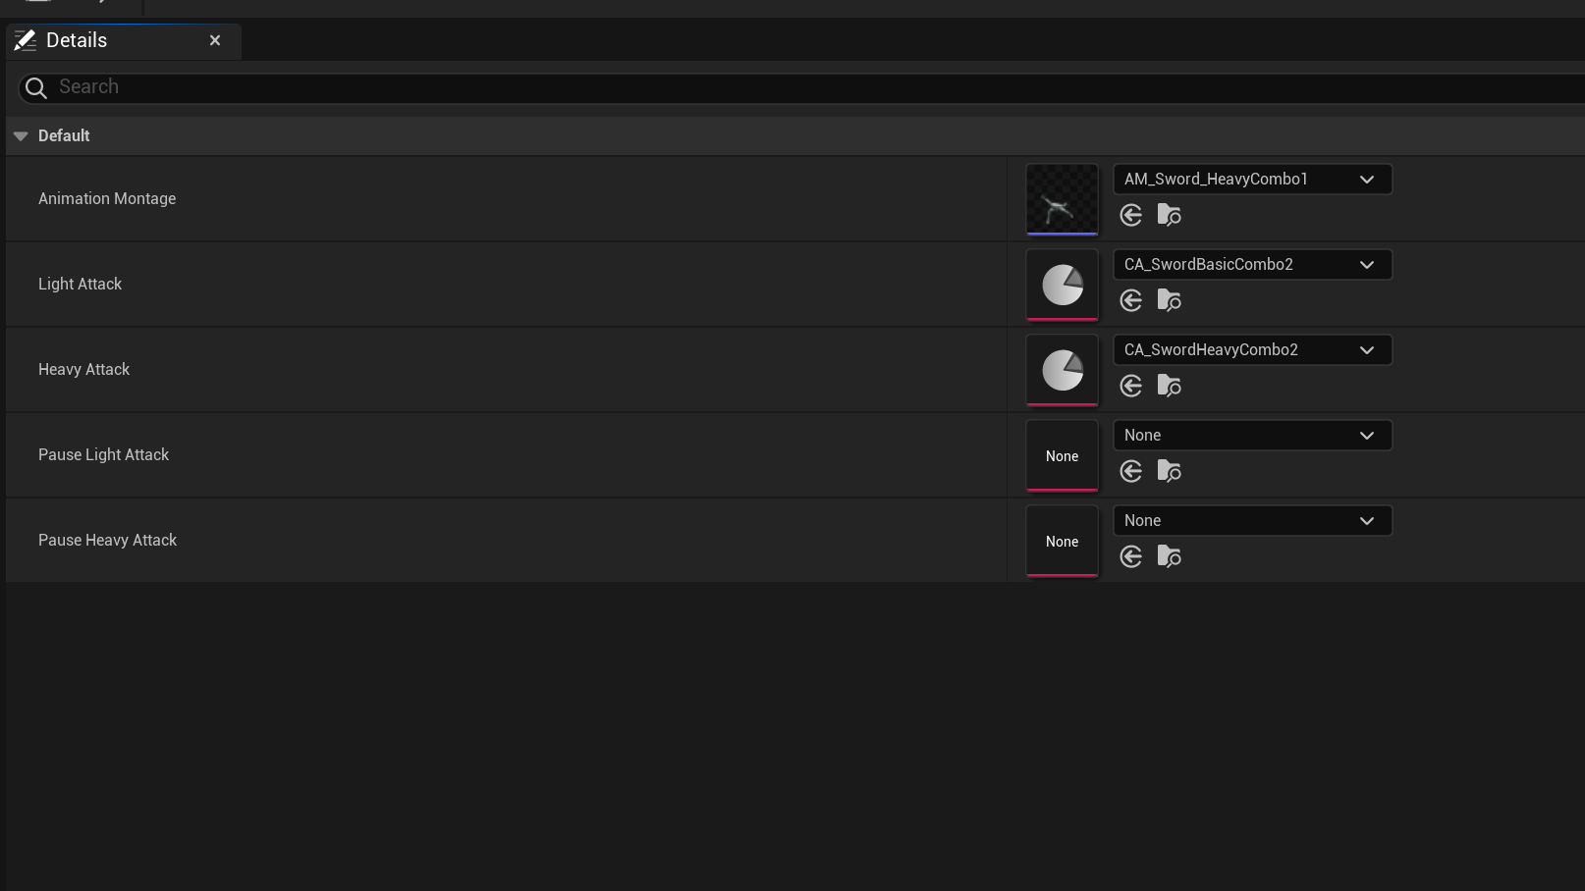
Task: Click the Animation Montage asset thumbnail
Action: [x=1062, y=199]
